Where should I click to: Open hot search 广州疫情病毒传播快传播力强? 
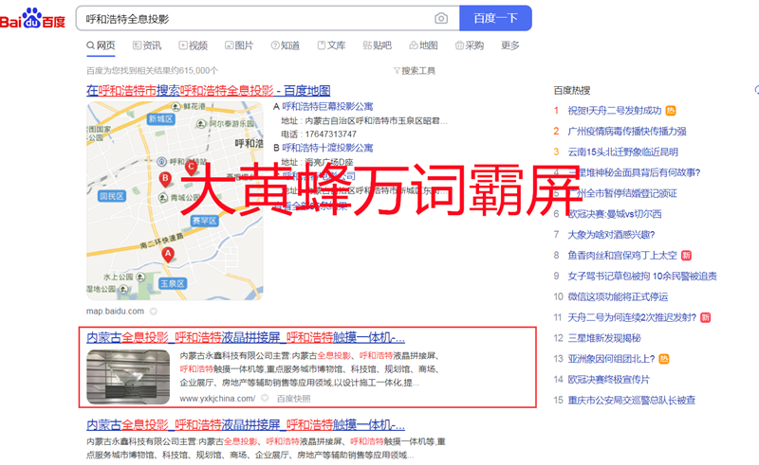tap(627, 132)
